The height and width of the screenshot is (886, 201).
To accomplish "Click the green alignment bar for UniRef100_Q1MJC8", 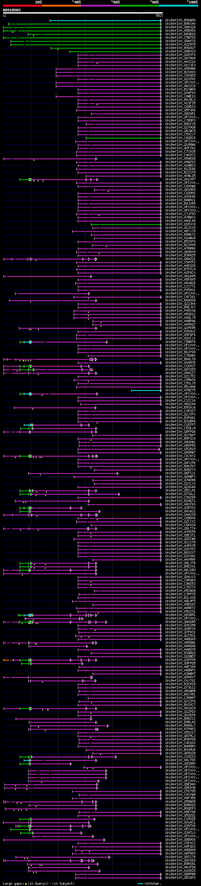I will click(x=127, y=224).
